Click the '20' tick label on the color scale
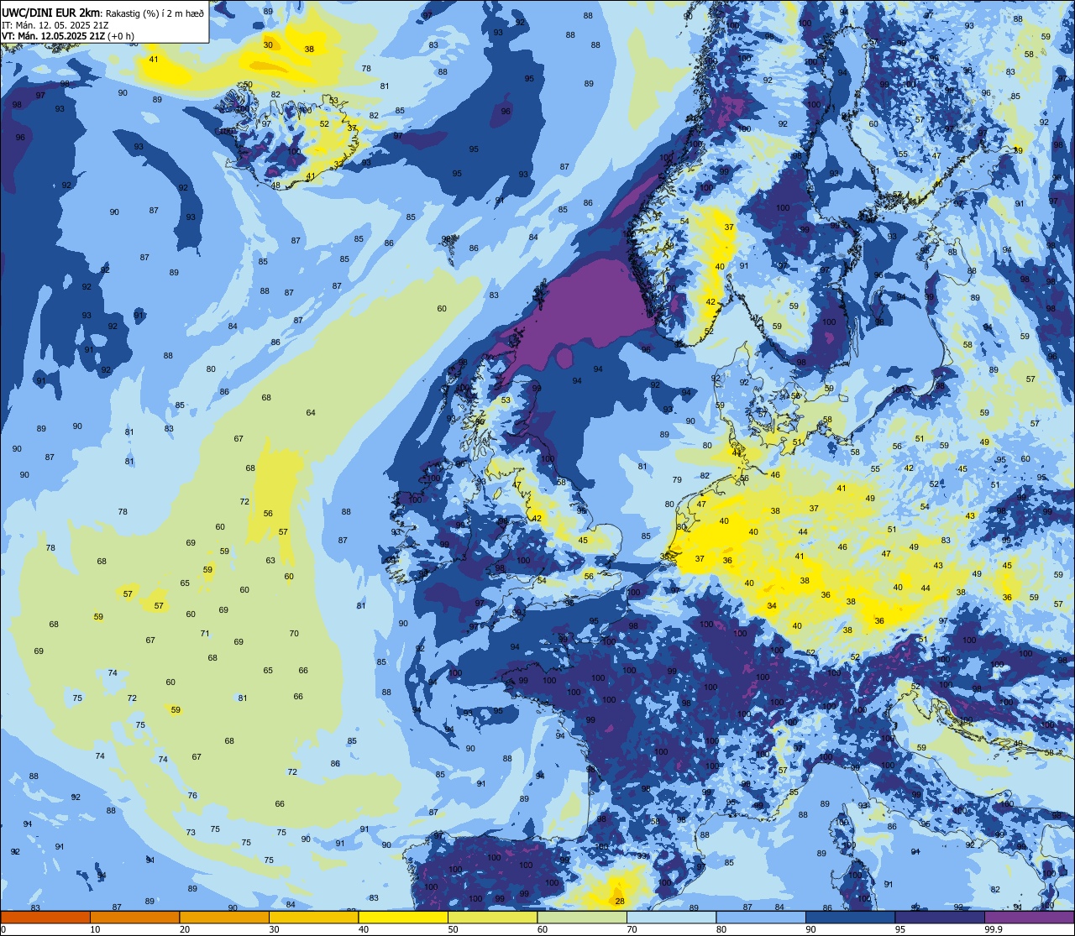The height and width of the screenshot is (936, 1075). click(x=185, y=929)
